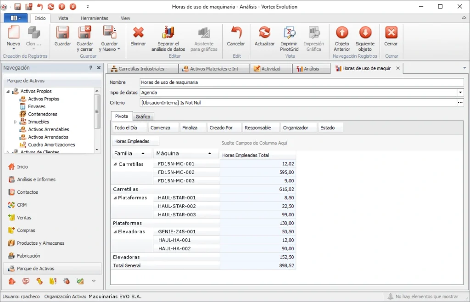Go to Siguiente objeto record
Viewport: 470px width, 302px height.
365,38
